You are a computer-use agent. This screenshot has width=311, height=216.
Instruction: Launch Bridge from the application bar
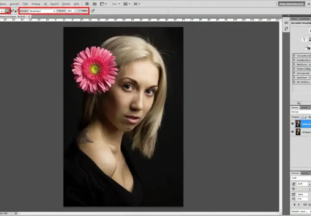tap(87, 4)
